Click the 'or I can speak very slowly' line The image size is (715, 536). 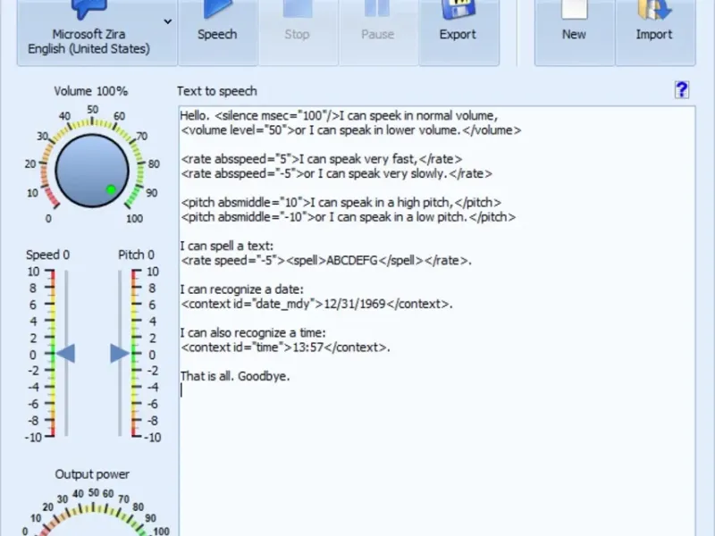(x=337, y=173)
